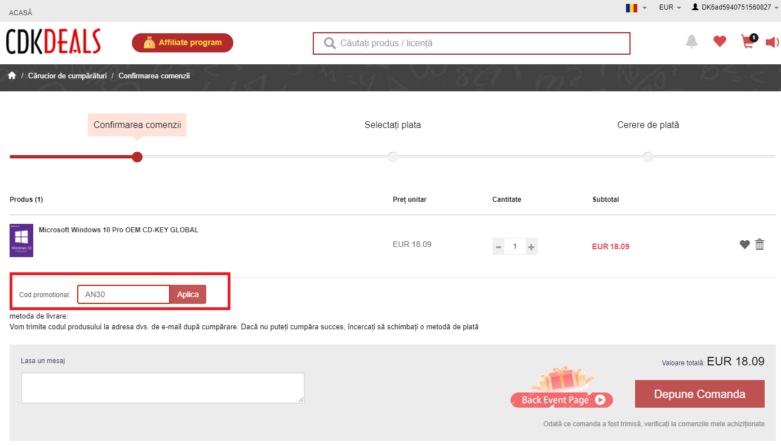781x446 pixels.
Task: Click the user account icon
Action: click(x=695, y=7)
